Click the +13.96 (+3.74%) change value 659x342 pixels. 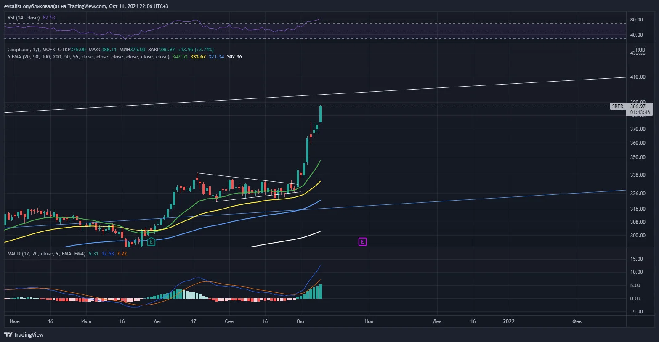pyautogui.click(x=196, y=50)
